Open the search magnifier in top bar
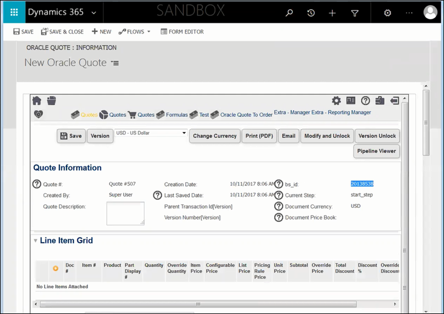The height and width of the screenshot is (314, 444). [x=289, y=13]
